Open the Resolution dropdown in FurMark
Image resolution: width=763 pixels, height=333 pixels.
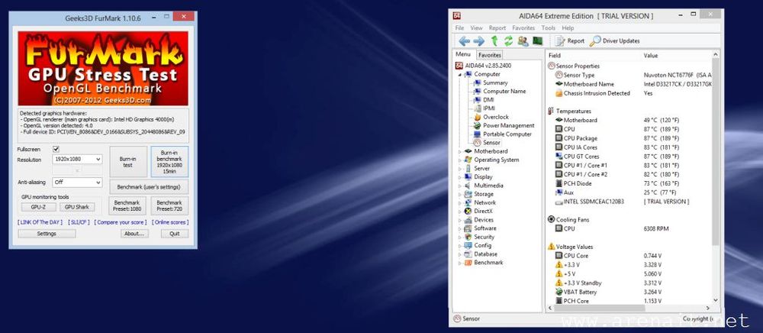[77, 159]
